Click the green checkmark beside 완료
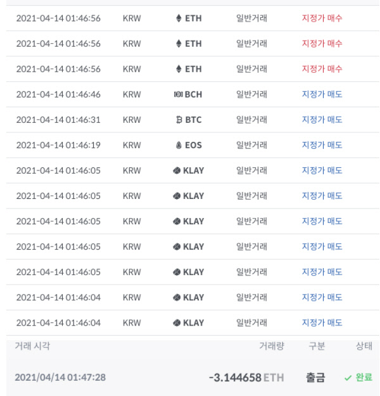Screen dimensions: 380x396 pyautogui.click(x=347, y=378)
